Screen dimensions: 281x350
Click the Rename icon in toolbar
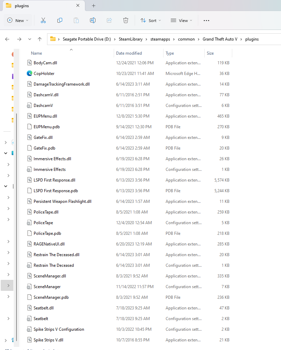tap(92, 21)
